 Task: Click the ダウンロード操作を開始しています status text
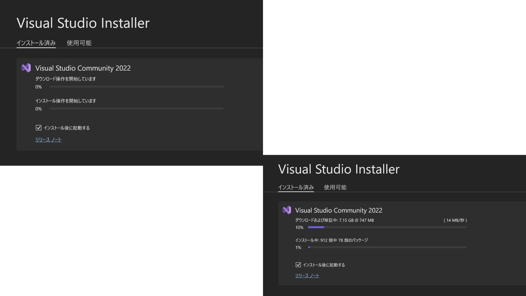click(x=66, y=79)
